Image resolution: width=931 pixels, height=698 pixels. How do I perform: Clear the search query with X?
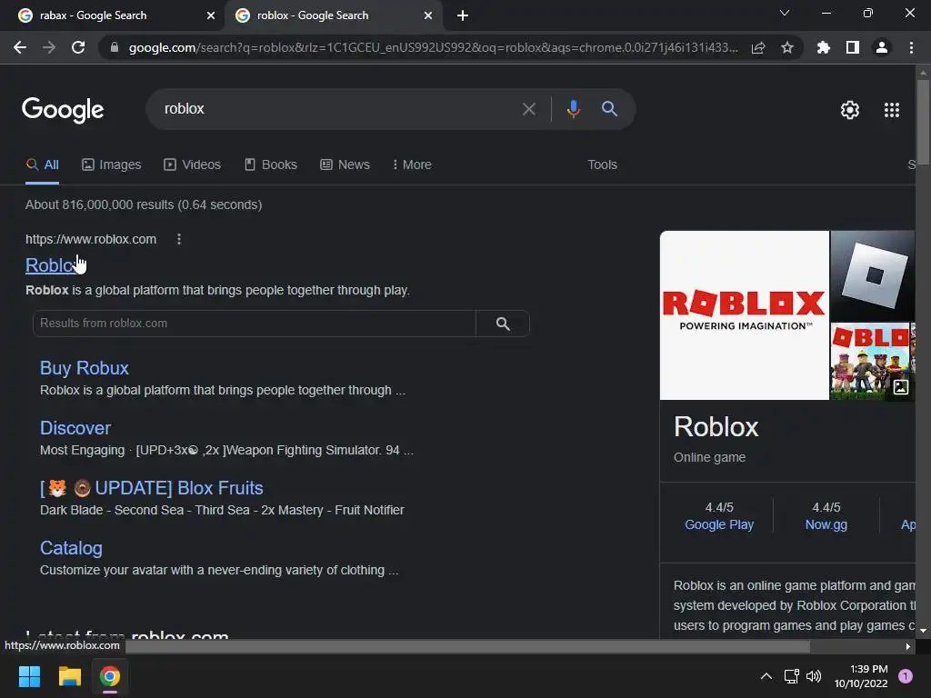[x=528, y=109]
